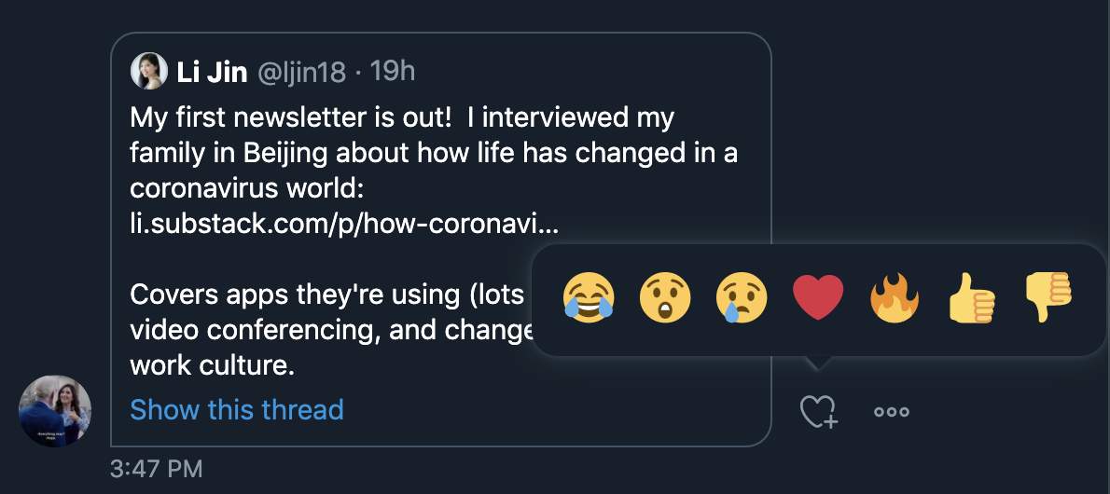
Task: Open the quoted tweet about first newsletter
Action: [x=441, y=240]
